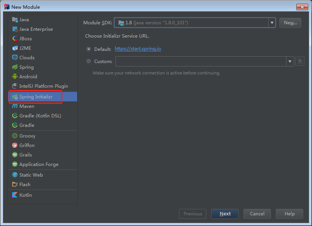Choose Static Web module type

pos(31,175)
